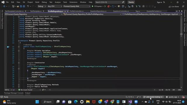Click the notifications bell in status bar

pyautogui.click(x=183, y=97)
